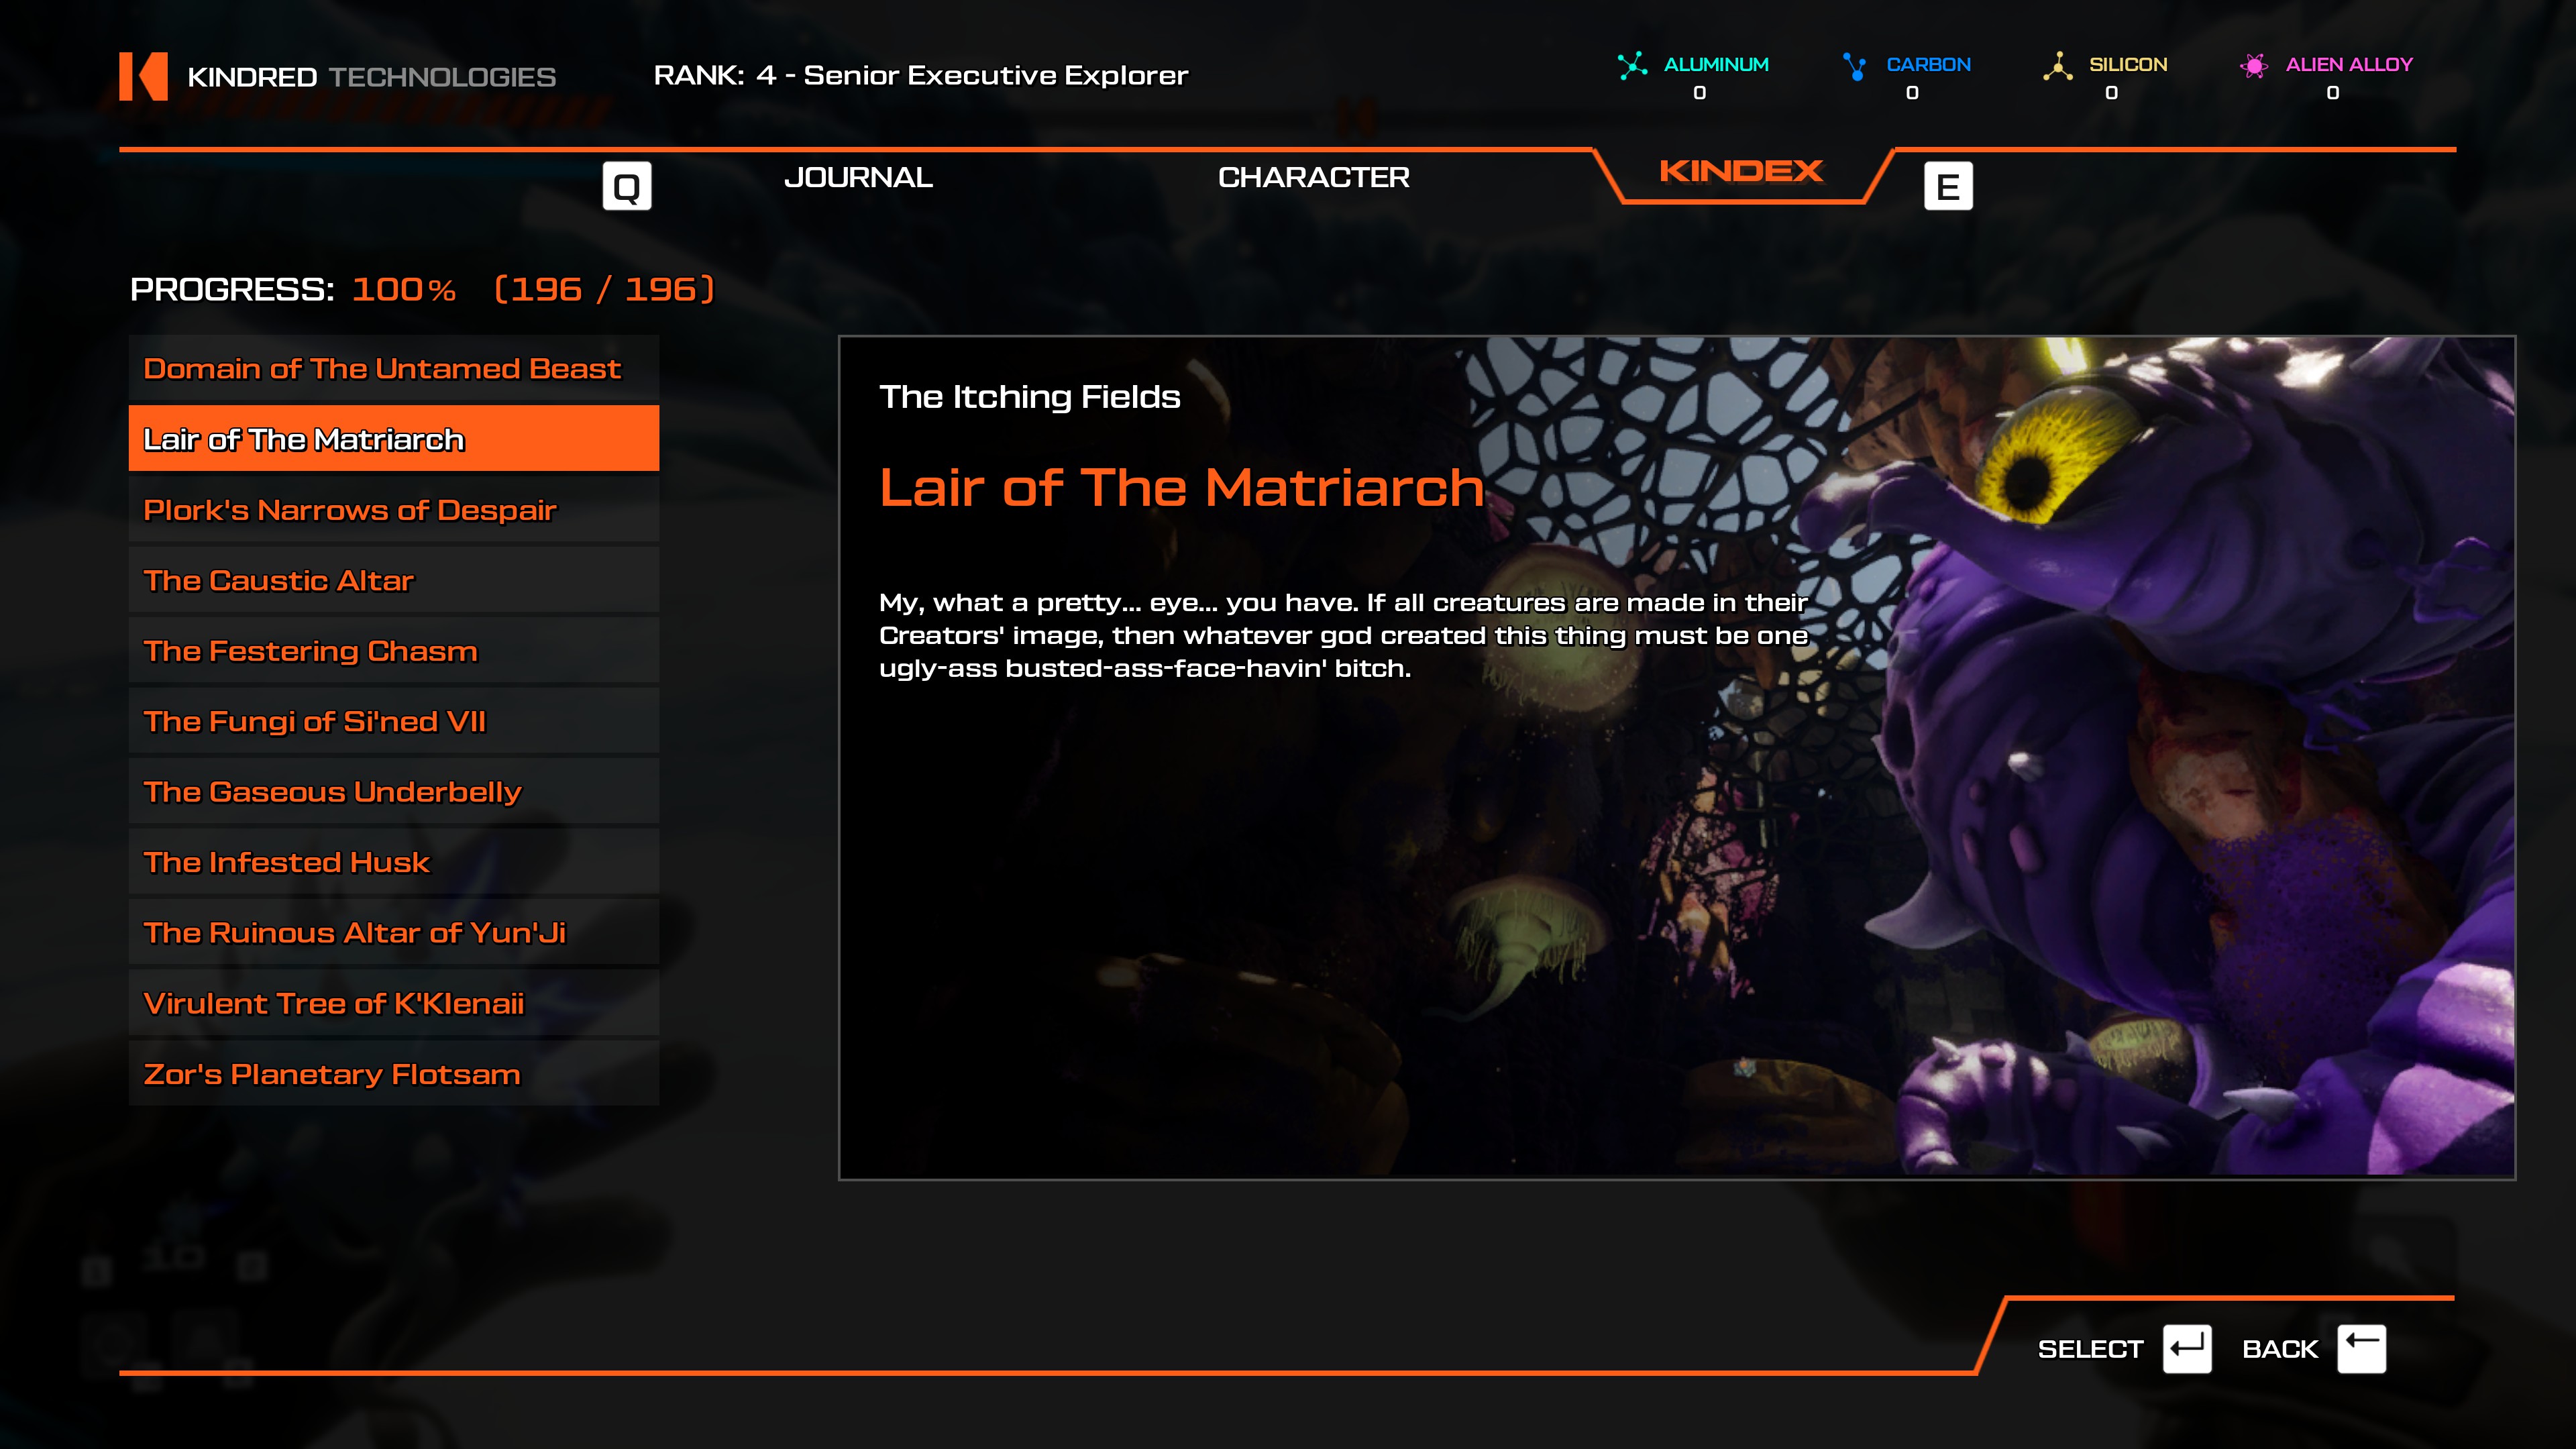Open the Kindex tab

tap(1741, 172)
